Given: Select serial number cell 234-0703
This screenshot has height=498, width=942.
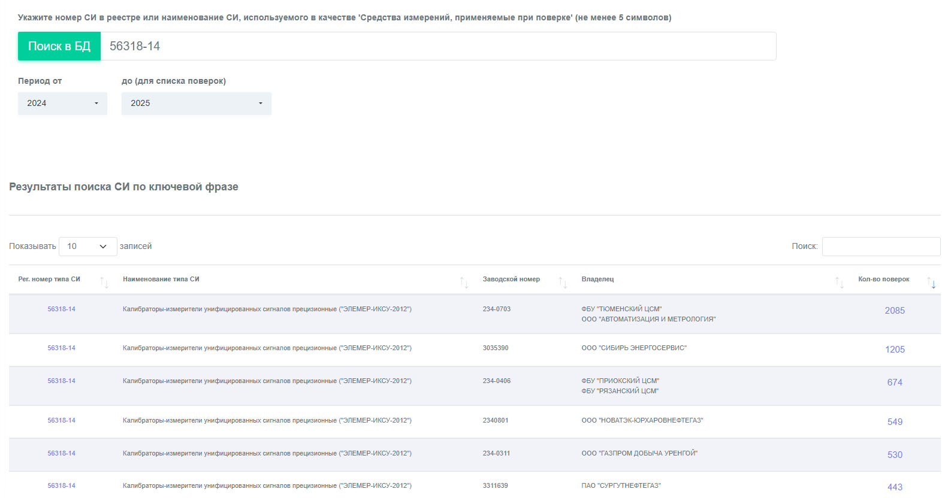Looking at the screenshot, I should click(x=497, y=309).
